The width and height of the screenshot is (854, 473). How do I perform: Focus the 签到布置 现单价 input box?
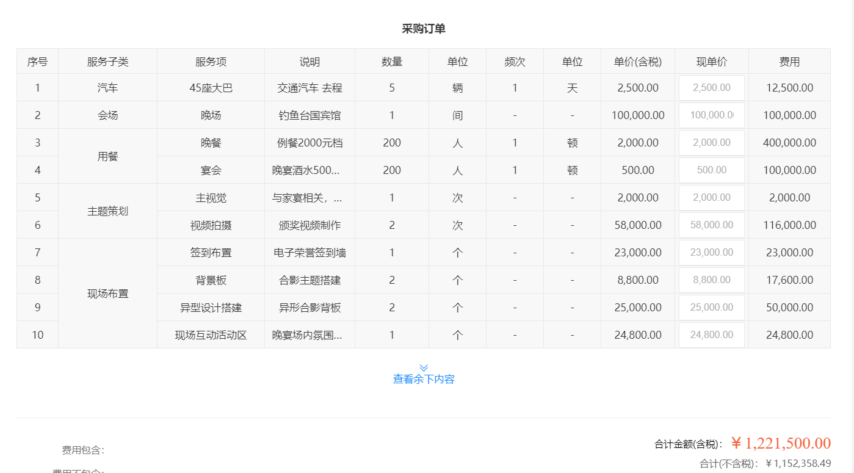(711, 253)
